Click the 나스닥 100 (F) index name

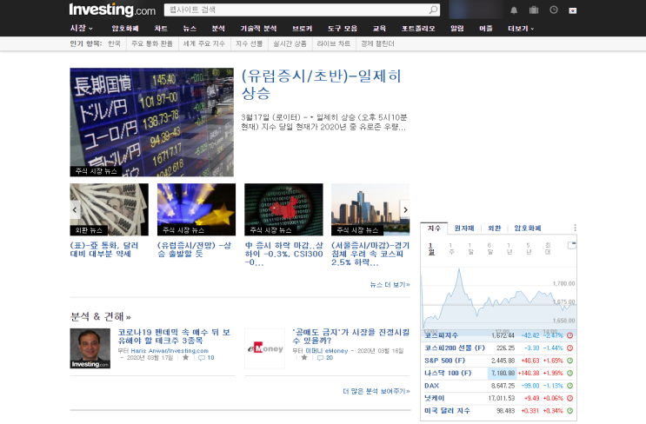pyautogui.click(x=448, y=374)
